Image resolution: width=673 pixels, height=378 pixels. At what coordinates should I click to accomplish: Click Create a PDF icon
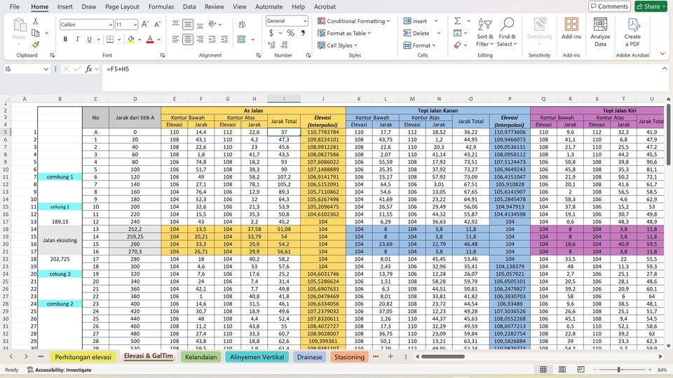pyautogui.click(x=632, y=31)
